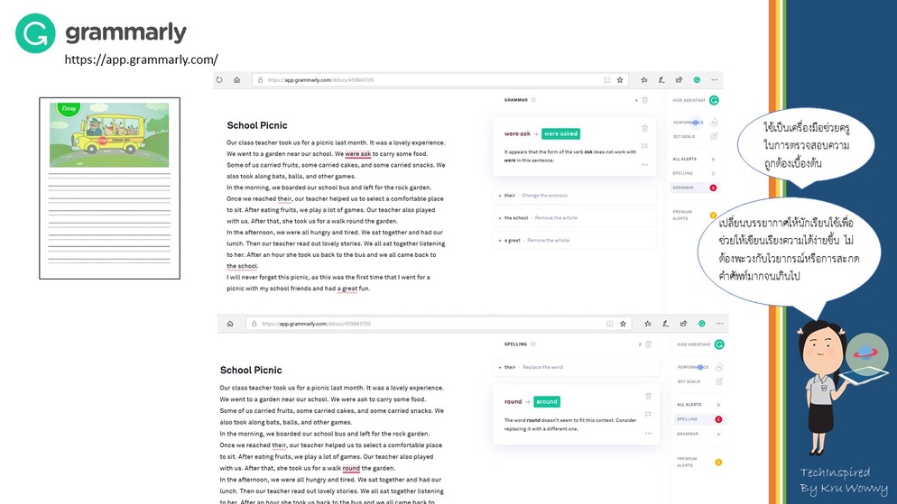Image resolution: width=897 pixels, height=504 pixels.
Task: Click the green Grammarly logo icon
Action: pyautogui.click(x=35, y=33)
